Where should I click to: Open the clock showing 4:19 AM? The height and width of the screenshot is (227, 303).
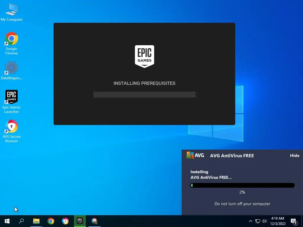tap(278, 221)
